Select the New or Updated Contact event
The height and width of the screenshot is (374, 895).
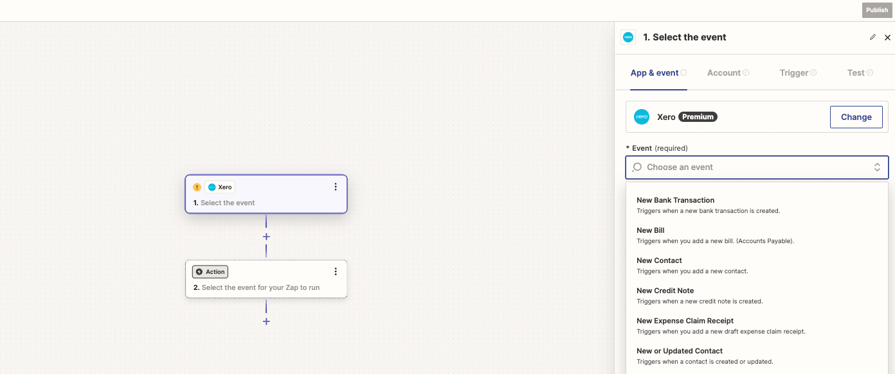click(757, 356)
